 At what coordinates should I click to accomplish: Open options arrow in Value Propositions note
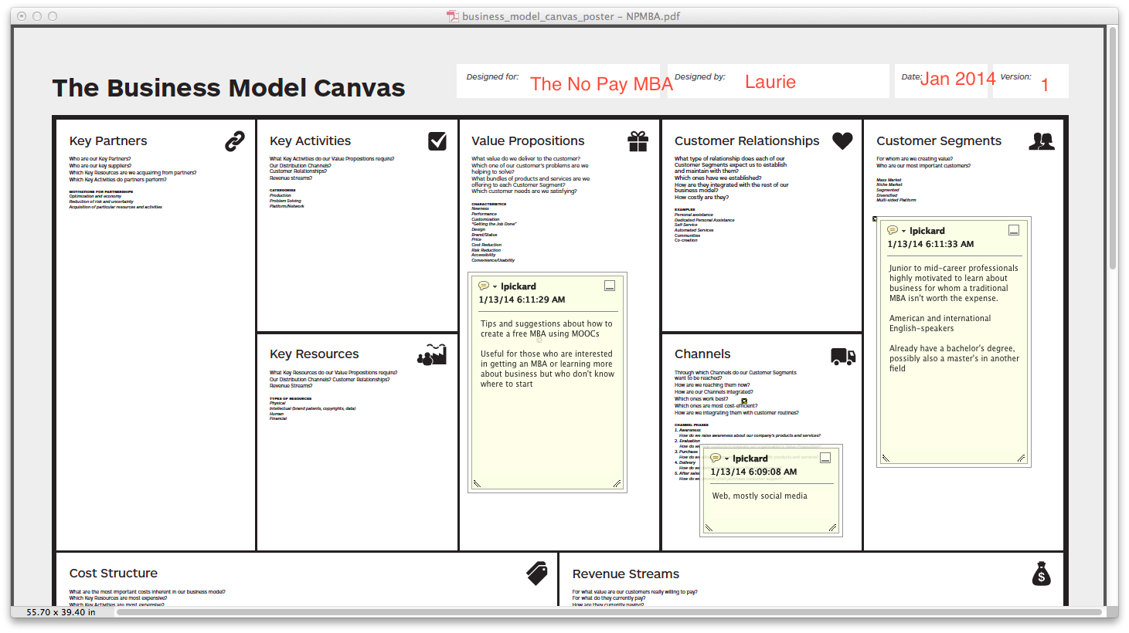point(495,287)
